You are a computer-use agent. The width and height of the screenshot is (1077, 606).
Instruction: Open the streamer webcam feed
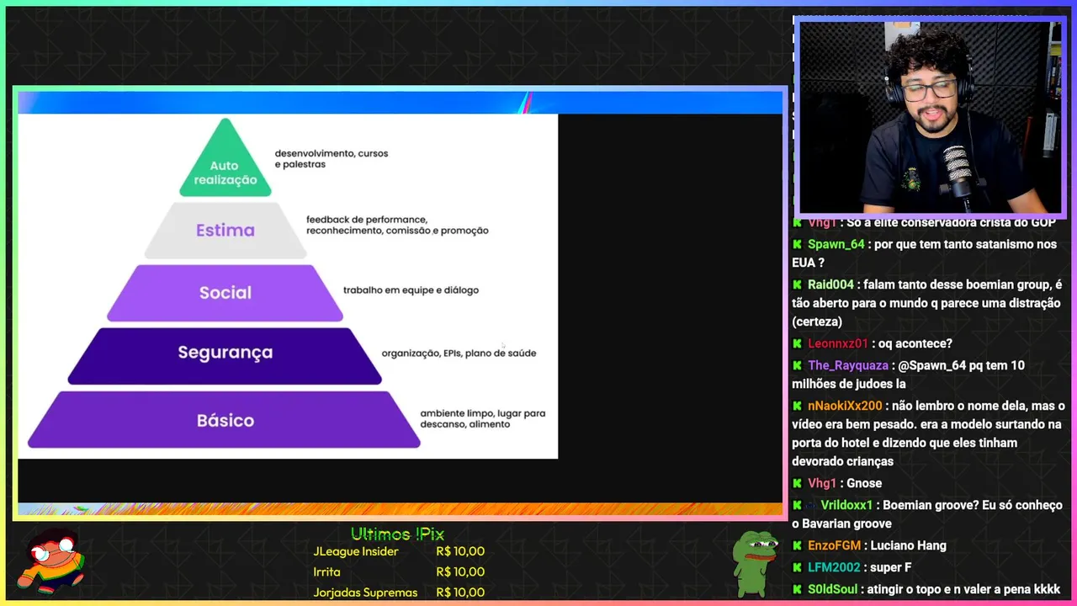(930, 118)
